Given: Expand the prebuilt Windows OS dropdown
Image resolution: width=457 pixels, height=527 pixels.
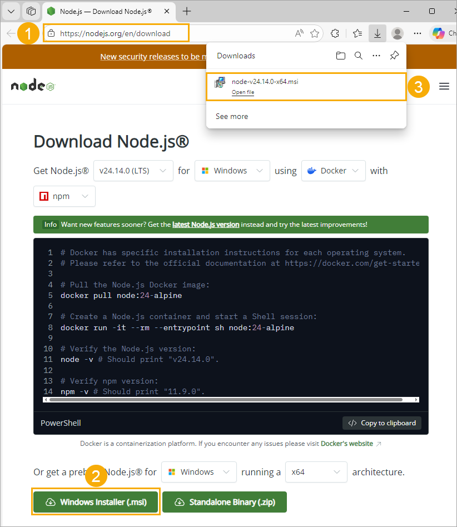Looking at the screenshot, I should tap(199, 472).
